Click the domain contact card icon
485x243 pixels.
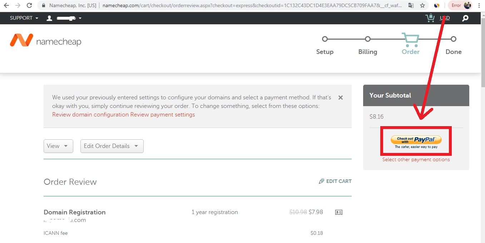tap(339, 212)
